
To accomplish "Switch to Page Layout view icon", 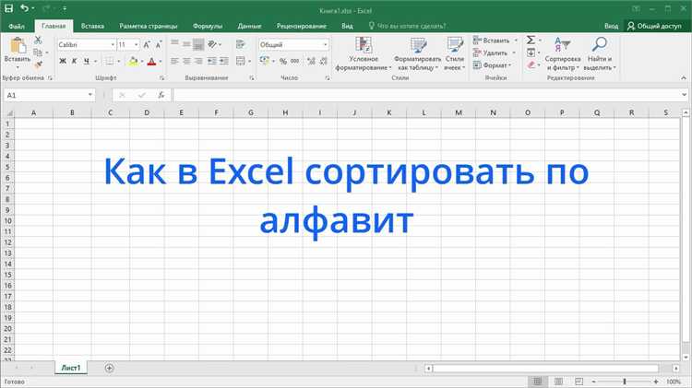I will 558,382.
